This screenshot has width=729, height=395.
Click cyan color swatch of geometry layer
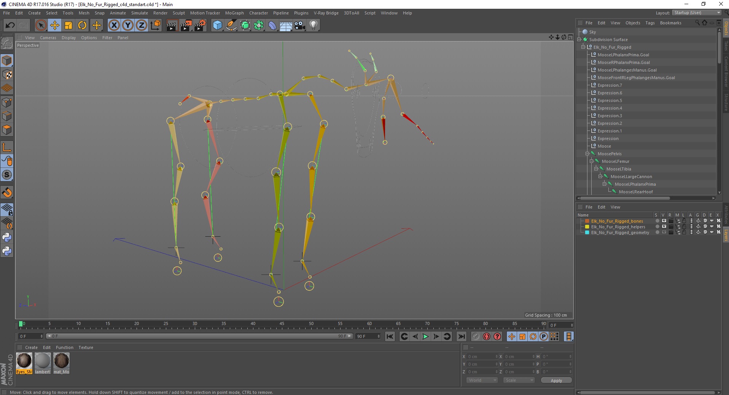pyautogui.click(x=587, y=233)
